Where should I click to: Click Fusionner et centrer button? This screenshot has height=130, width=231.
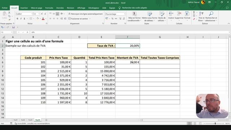(x=79, y=19)
